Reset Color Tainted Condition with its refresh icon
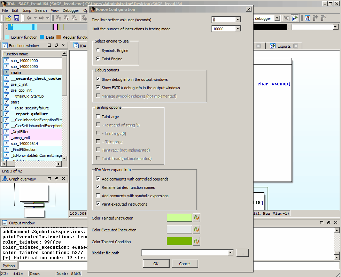This screenshot has width=341, height=277. pyautogui.click(x=196, y=241)
